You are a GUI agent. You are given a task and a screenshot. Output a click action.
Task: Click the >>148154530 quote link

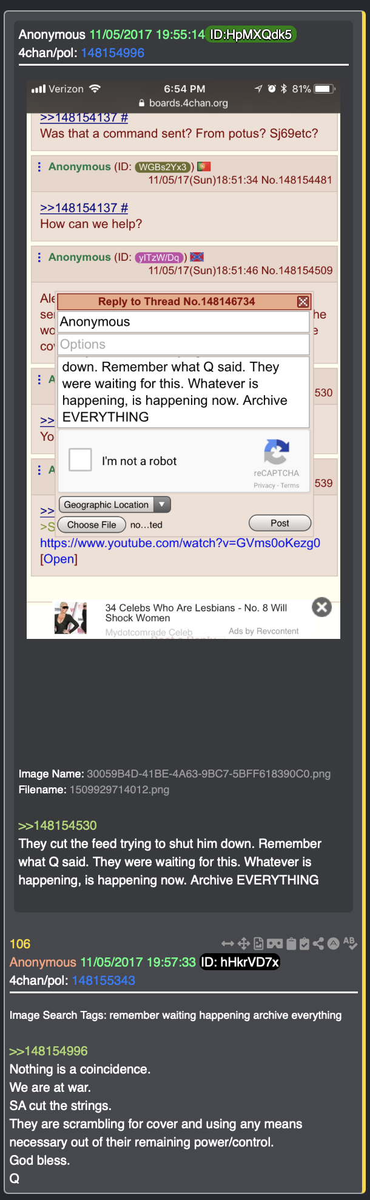[x=58, y=826]
